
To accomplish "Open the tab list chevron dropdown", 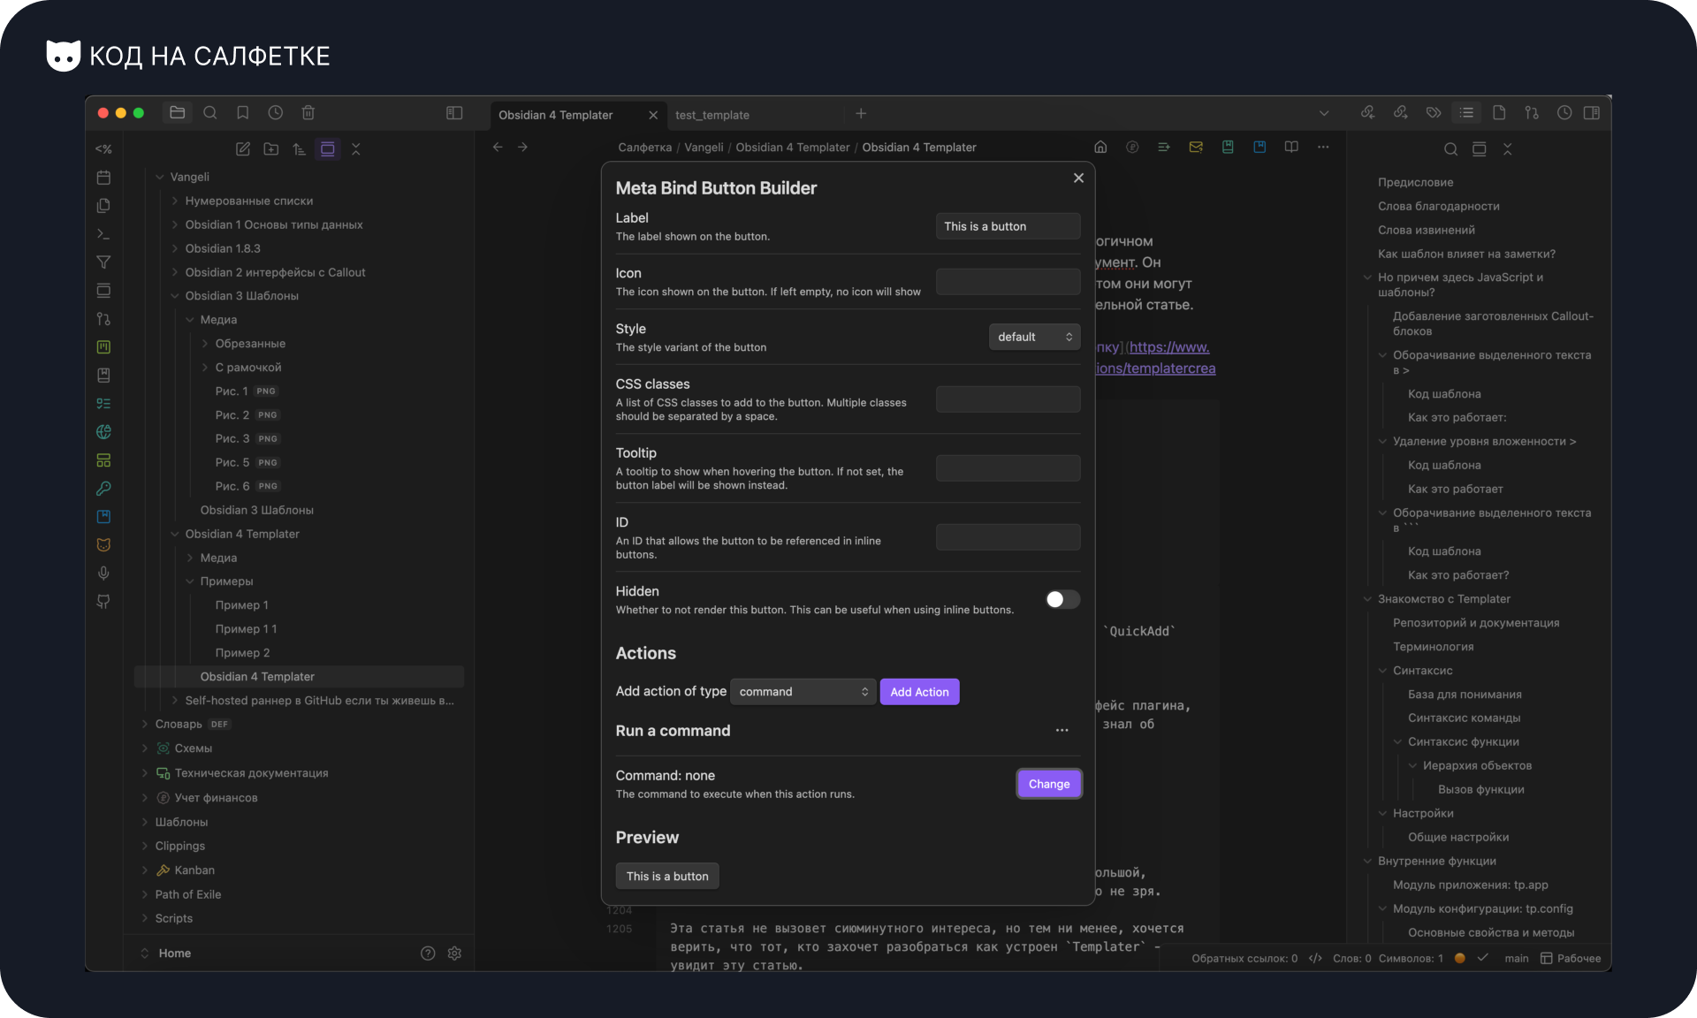I will 1324,113.
